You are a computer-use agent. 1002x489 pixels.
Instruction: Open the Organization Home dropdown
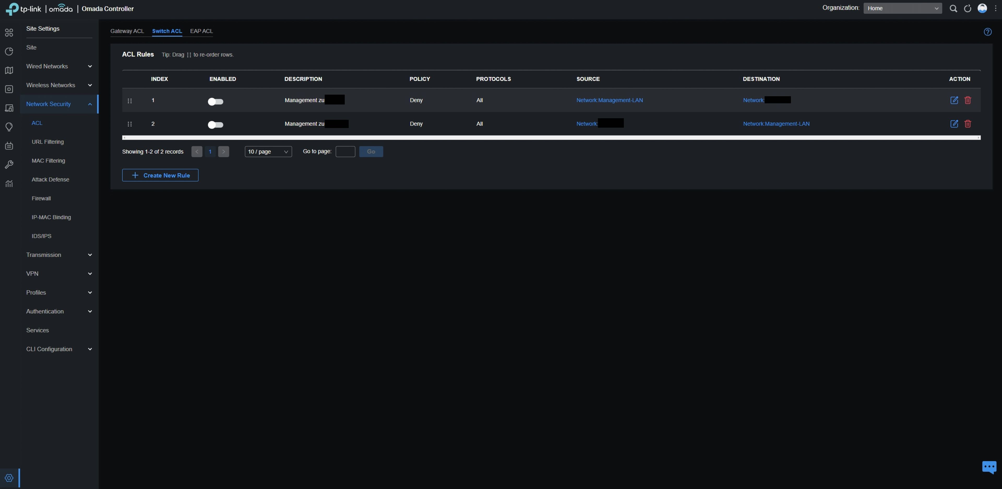(x=902, y=8)
